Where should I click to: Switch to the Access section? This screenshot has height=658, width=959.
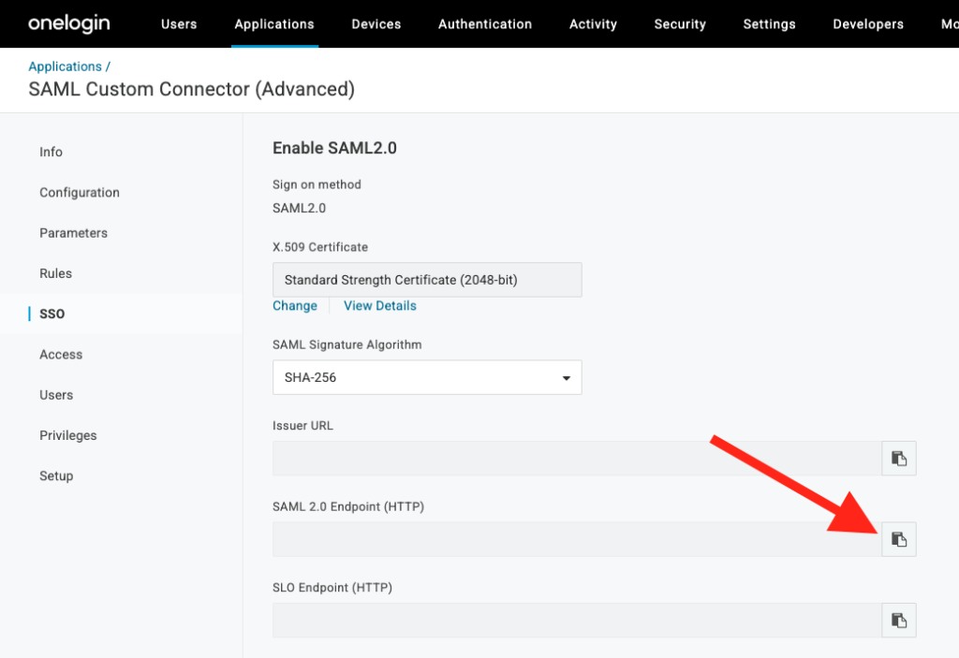pos(61,354)
